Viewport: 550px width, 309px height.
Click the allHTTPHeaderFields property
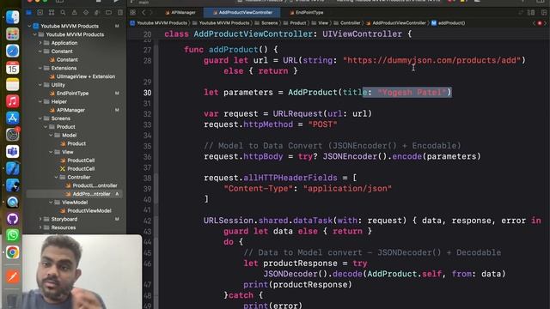(x=290, y=178)
